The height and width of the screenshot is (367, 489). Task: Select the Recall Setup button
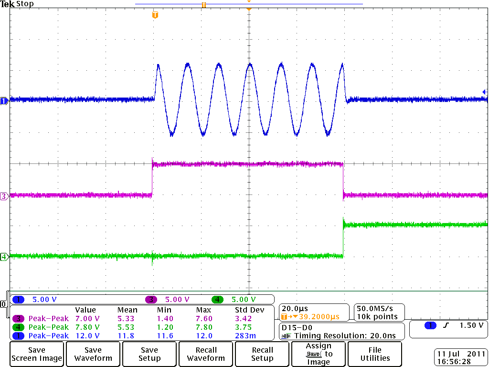coord(262,354)
